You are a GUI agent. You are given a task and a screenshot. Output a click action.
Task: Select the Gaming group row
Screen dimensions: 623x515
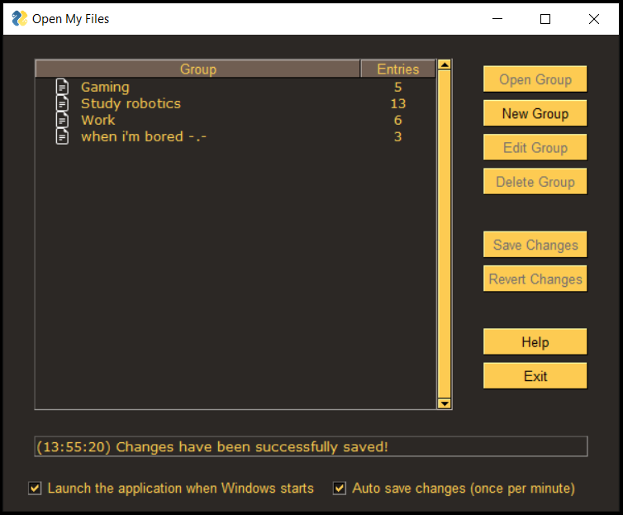point(236,87)
